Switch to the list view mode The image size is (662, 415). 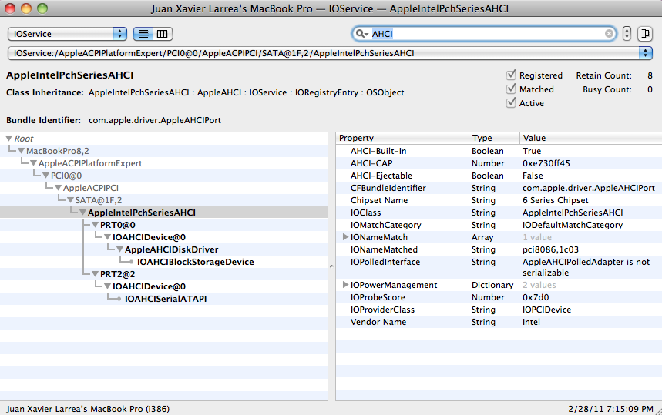143,34
